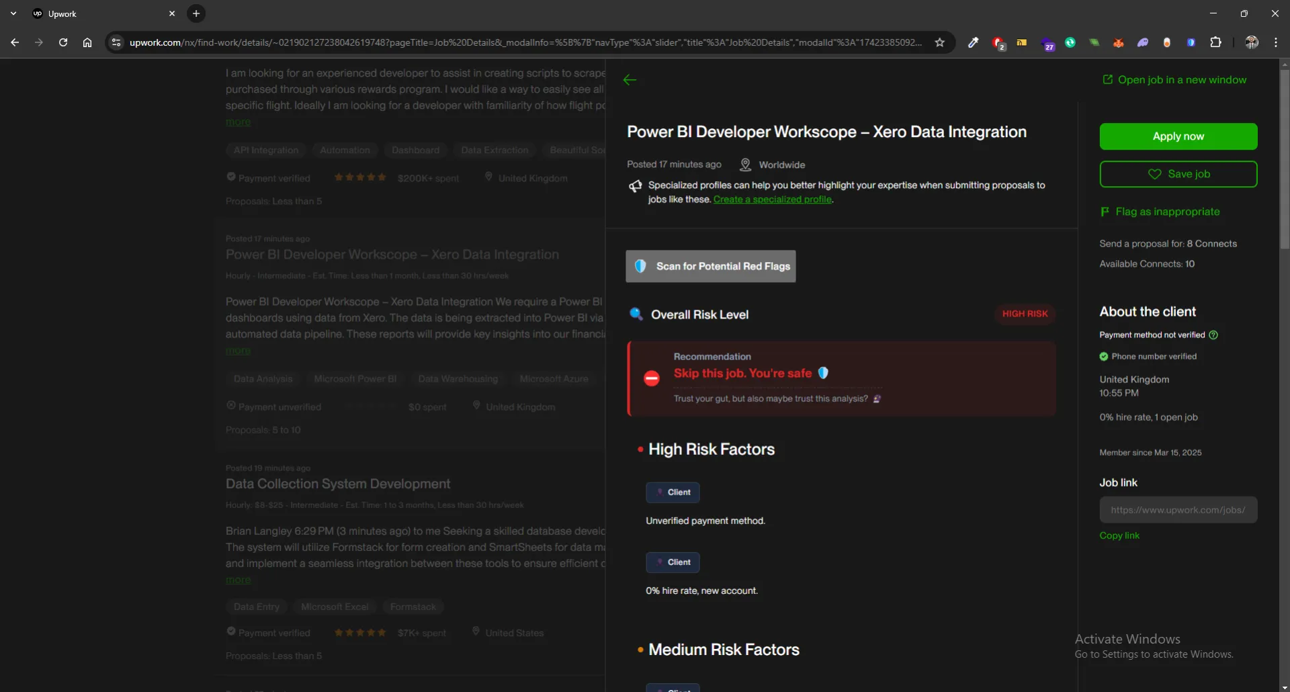This screenshot has width=1290, height=692.
Task: Click the site information icon in address bar
Action: click(x=116, y=42)
